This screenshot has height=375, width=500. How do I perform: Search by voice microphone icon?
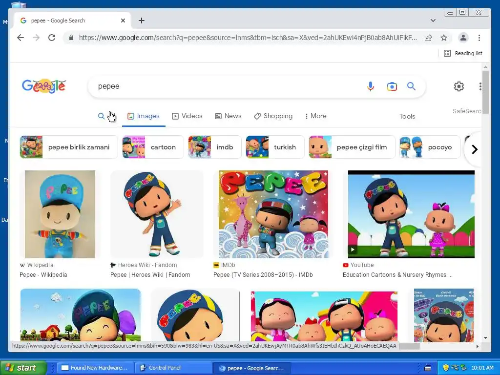point(370,86)
